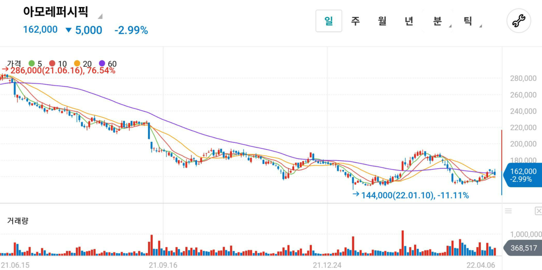Screen dimensions: 542x270
Task: Click the 22.04.06 date axis label
Action: [x=481, y=265]
